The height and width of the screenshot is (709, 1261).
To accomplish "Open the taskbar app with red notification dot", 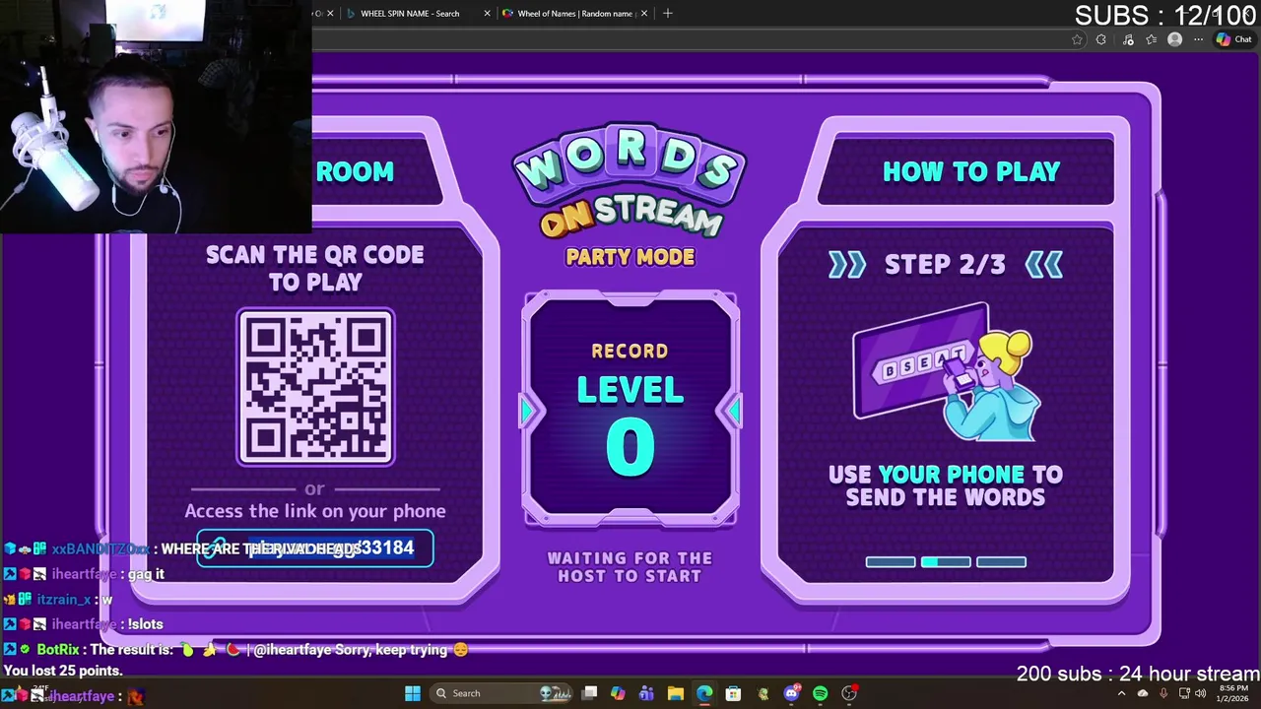I will 849,693.
